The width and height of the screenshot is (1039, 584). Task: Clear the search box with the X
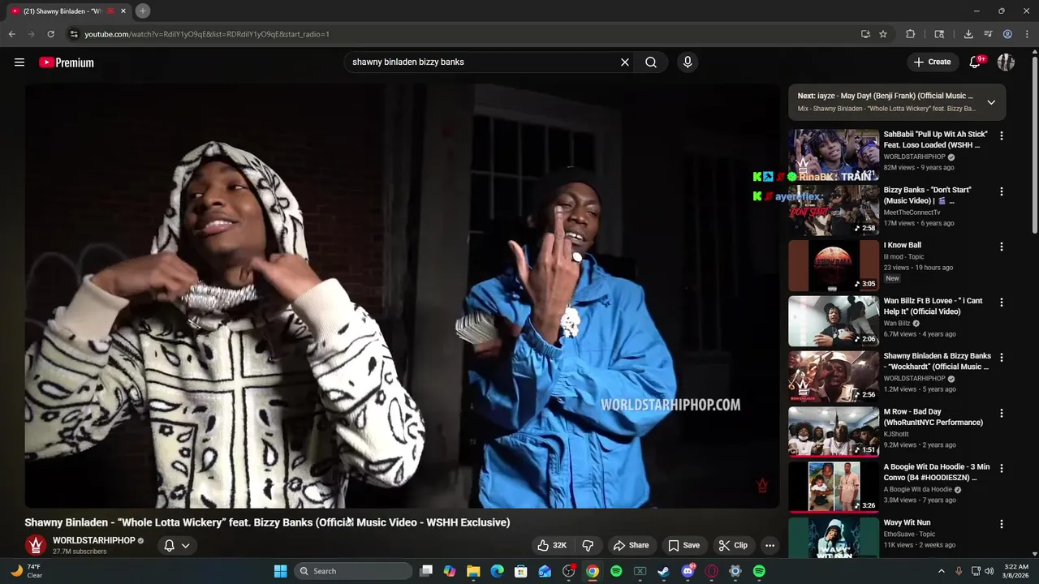coord(625,62)
